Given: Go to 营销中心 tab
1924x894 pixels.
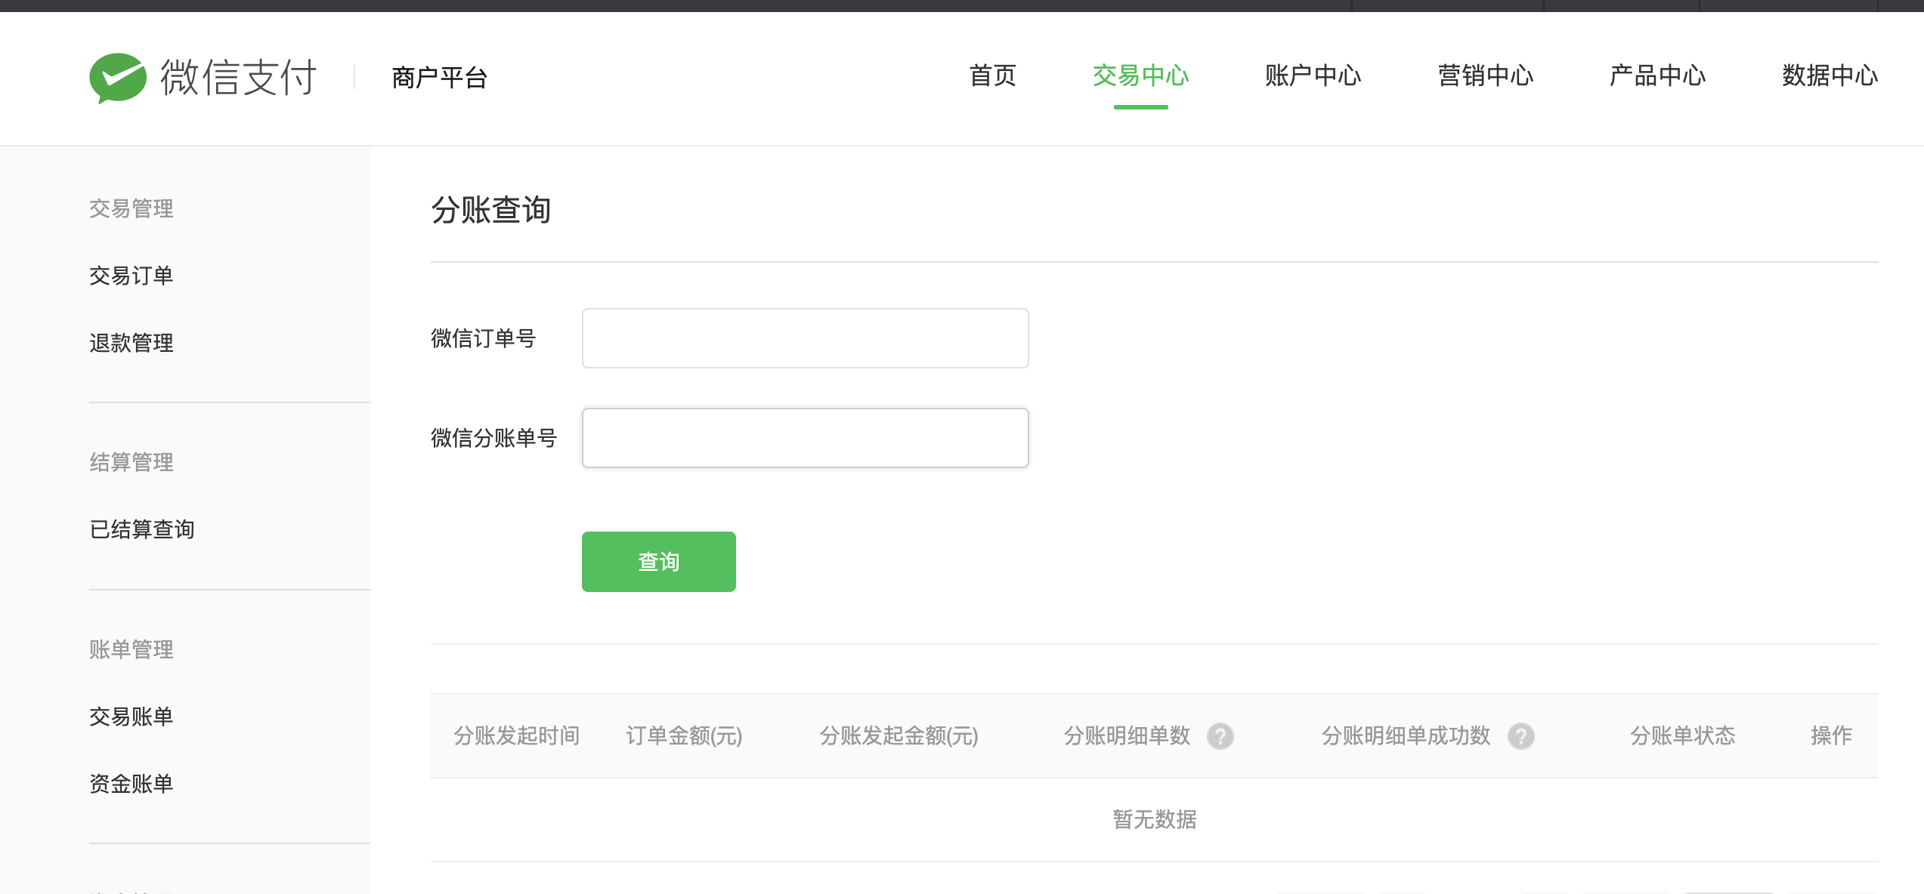Looking at the screenshot, I should [1485, 76].
